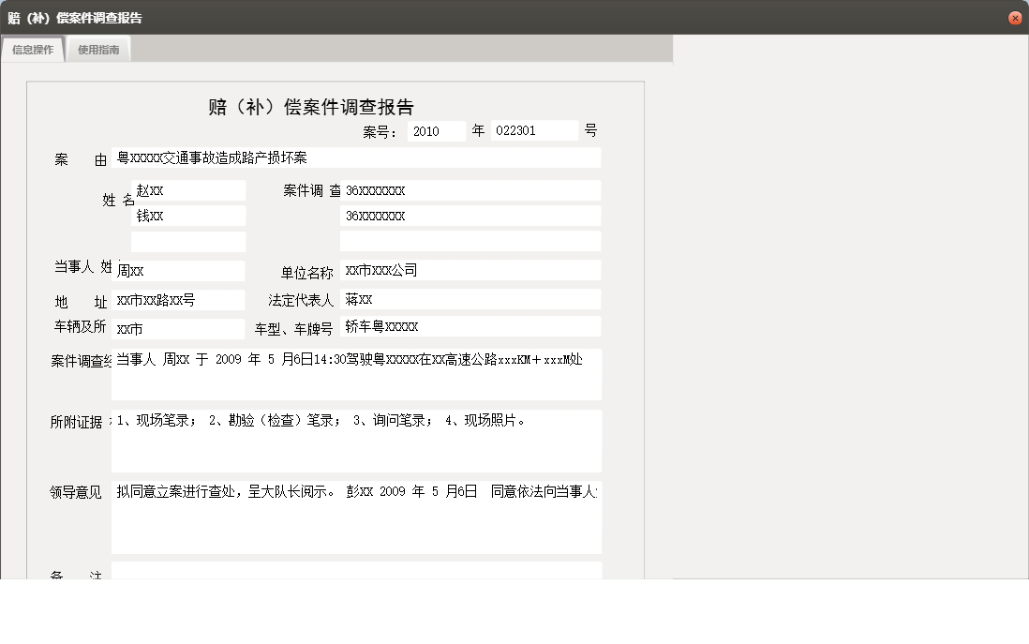Edit the first 案件调查 field showing 36XXXXXXX

[x=469, y=190]
